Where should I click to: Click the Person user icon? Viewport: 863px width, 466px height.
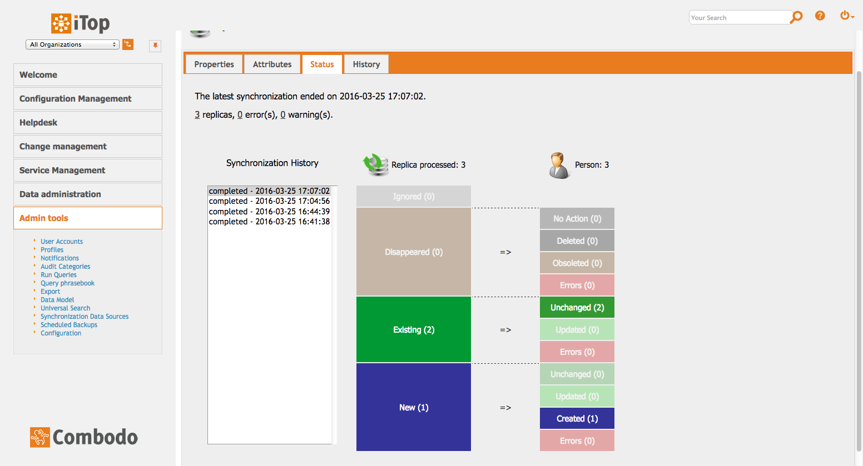point(559,165)
